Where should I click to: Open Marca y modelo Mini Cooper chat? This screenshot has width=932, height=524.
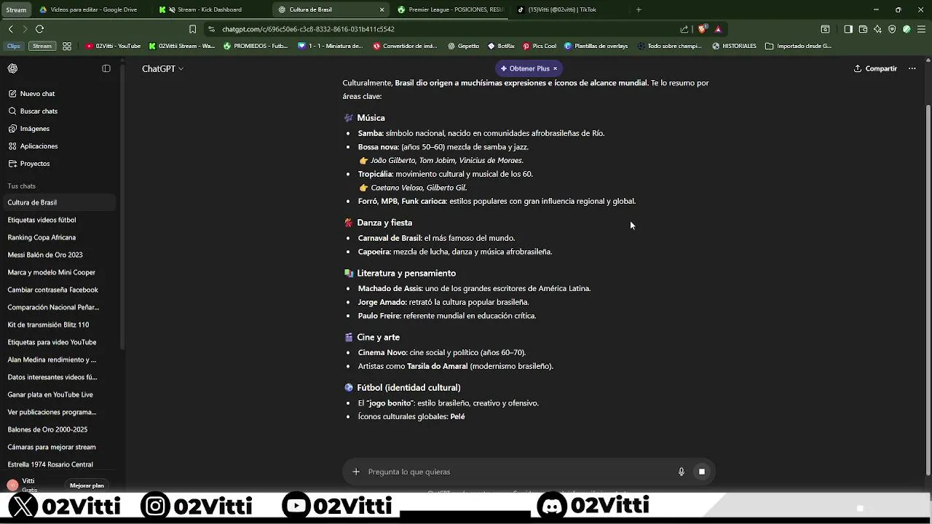(58, 272)
